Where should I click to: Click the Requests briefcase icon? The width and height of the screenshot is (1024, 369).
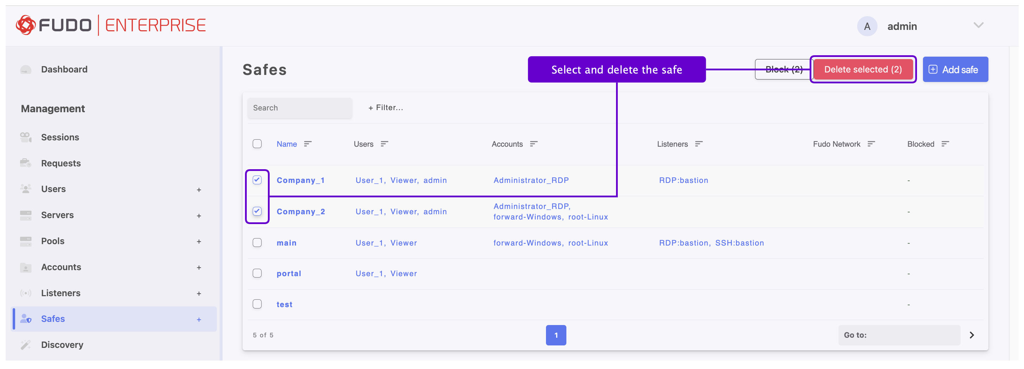coord(26,163)
